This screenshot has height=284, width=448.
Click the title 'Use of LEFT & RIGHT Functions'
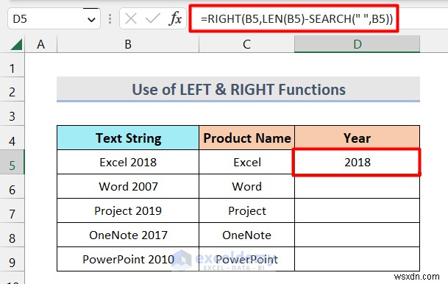point(238,89)
